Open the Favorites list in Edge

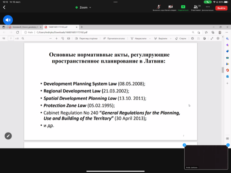(x=206, y=33)
